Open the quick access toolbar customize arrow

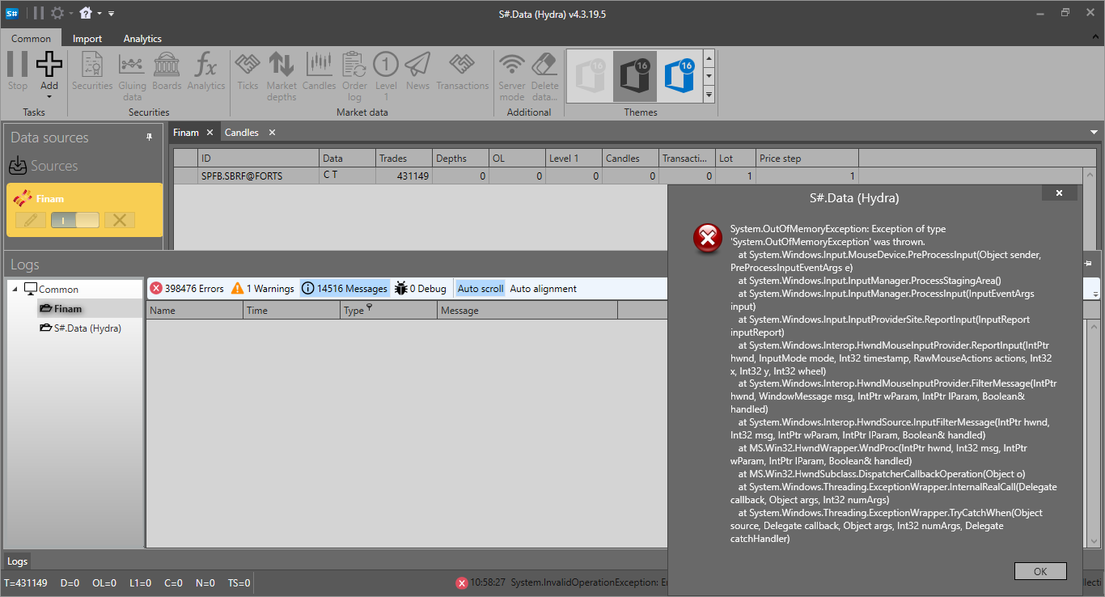[x=111, y=14]
